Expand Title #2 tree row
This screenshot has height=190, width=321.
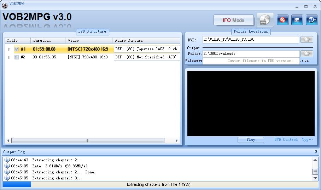coord(9,57)
